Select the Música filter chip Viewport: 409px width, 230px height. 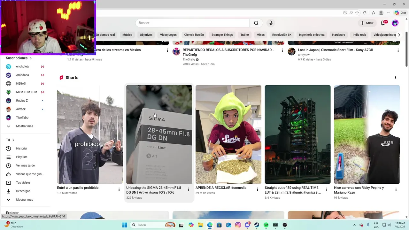tap(127, 35)
